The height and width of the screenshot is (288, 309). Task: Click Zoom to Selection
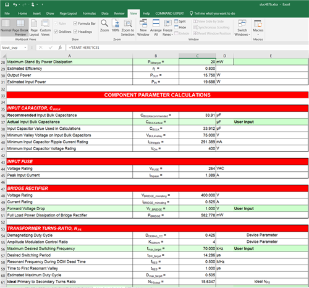click(x=128, y=28)
